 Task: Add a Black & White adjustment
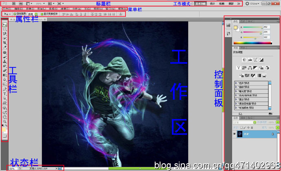point(256,68)
